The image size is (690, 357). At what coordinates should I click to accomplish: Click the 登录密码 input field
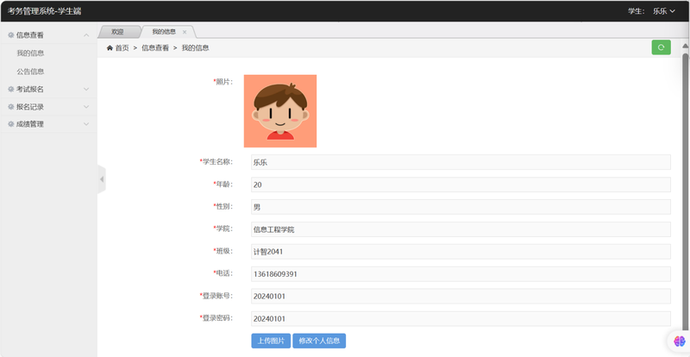(x=461, y=319)
